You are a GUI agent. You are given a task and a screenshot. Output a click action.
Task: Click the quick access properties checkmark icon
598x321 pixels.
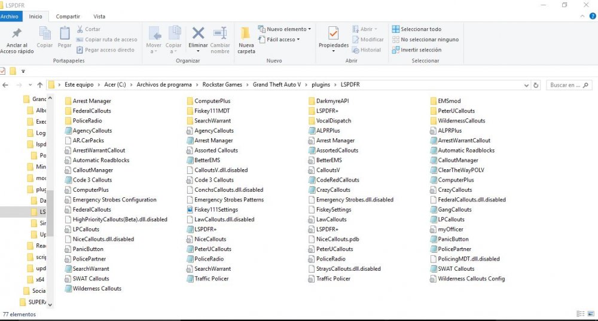pos(2,71)
